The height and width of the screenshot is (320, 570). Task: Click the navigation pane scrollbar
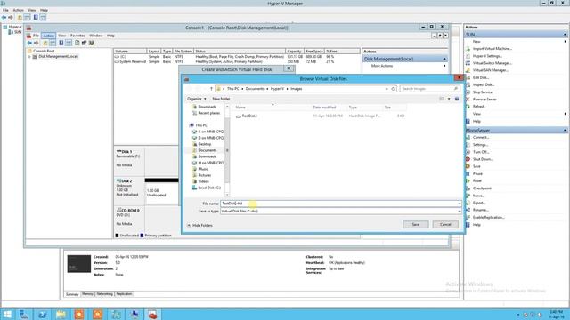click(227, 150)
